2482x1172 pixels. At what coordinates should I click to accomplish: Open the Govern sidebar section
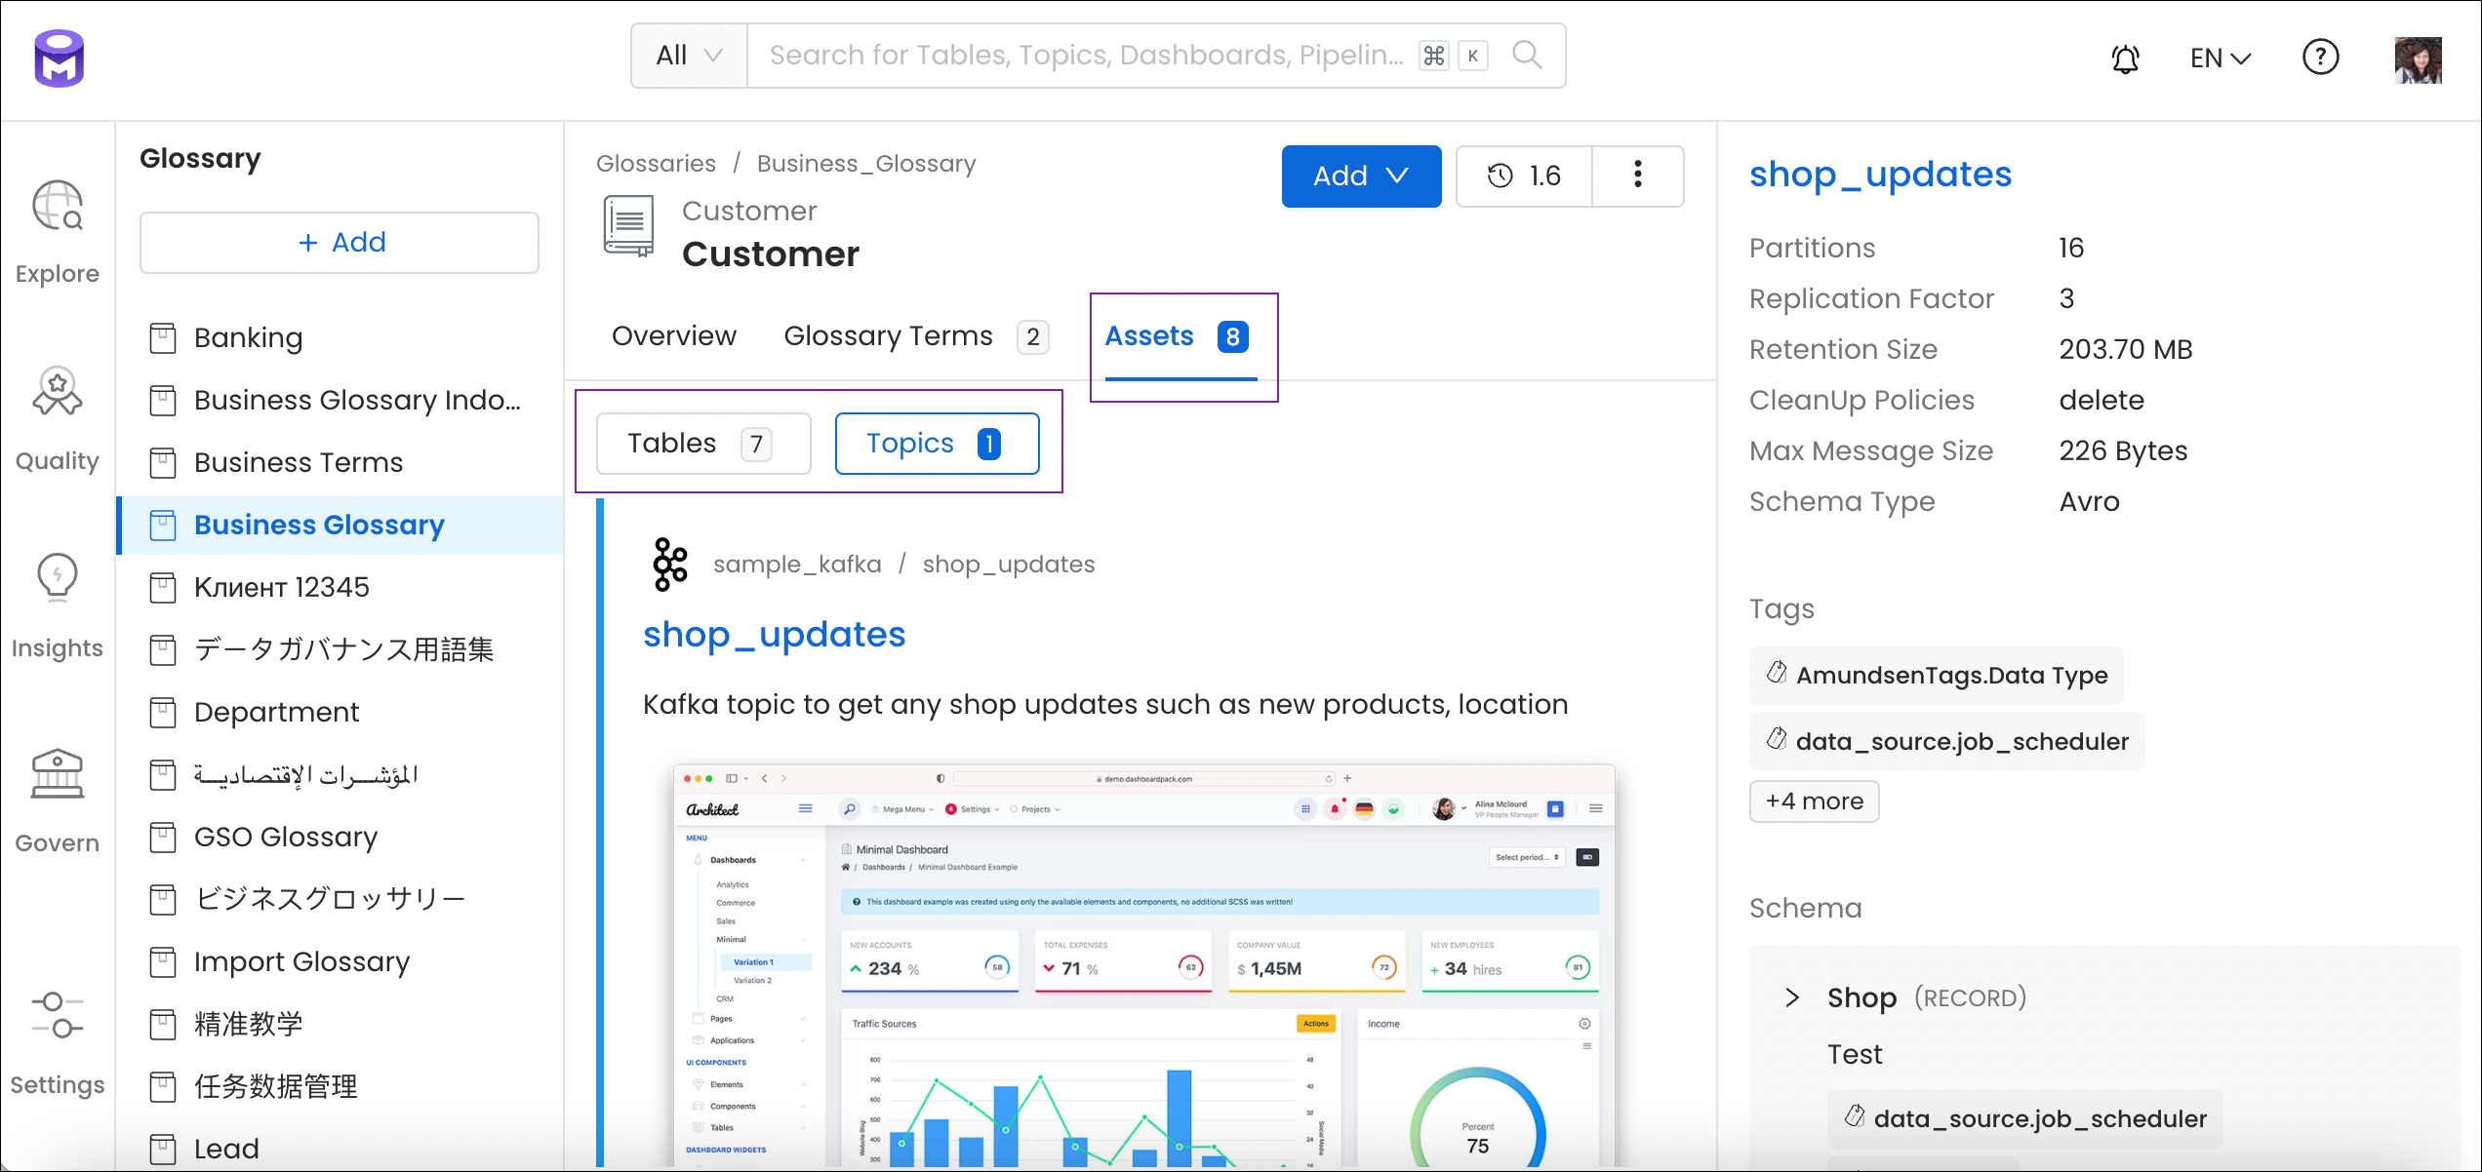click(58, 801)
